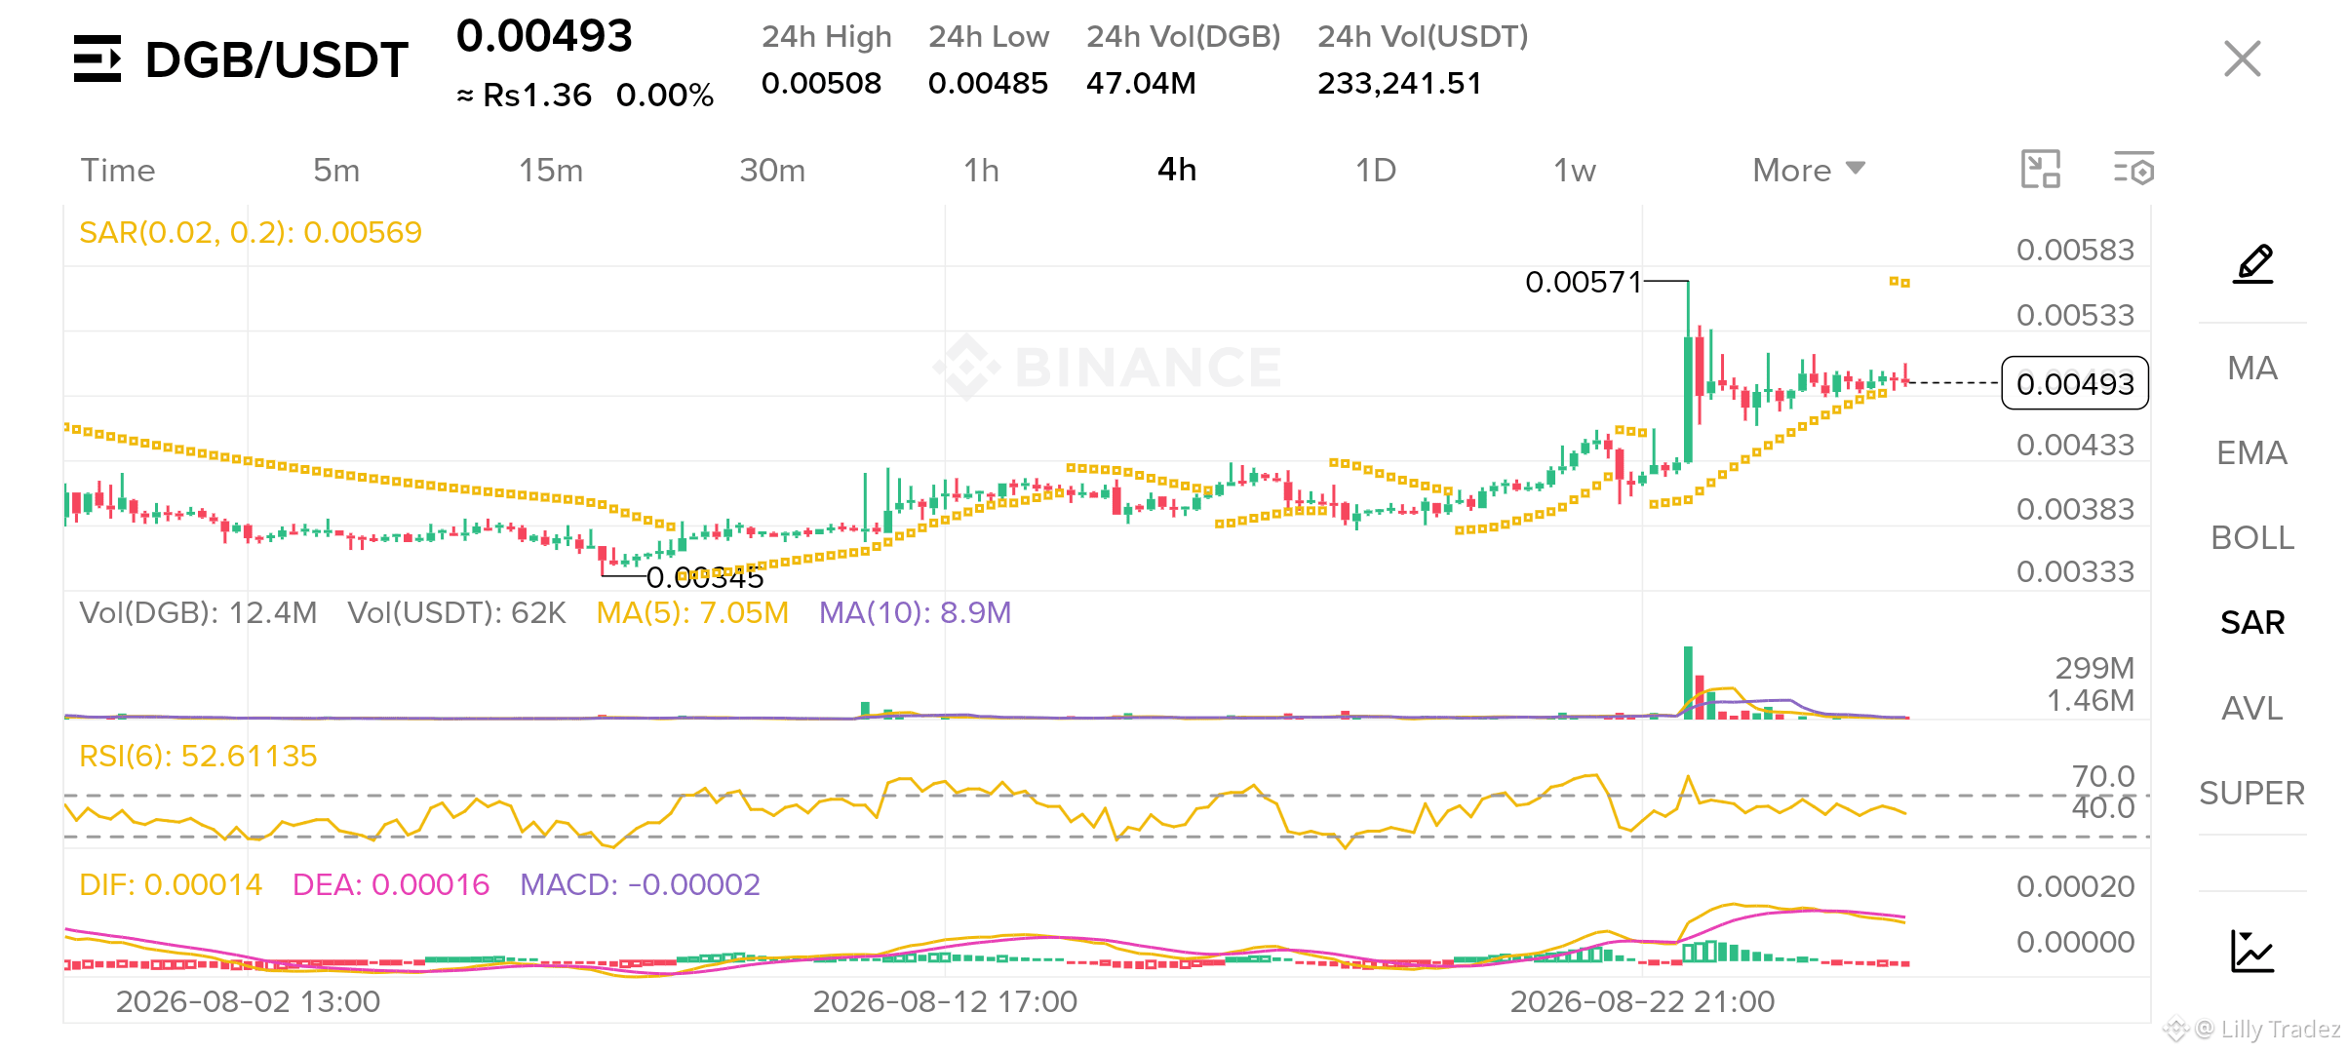Click the Vol(USDT): 62K label
This screenshot has height=1053, width=2348.
(456, 612)
